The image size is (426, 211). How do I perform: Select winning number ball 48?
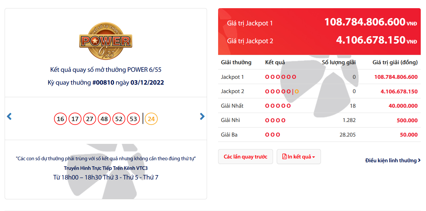pos(104,119)
